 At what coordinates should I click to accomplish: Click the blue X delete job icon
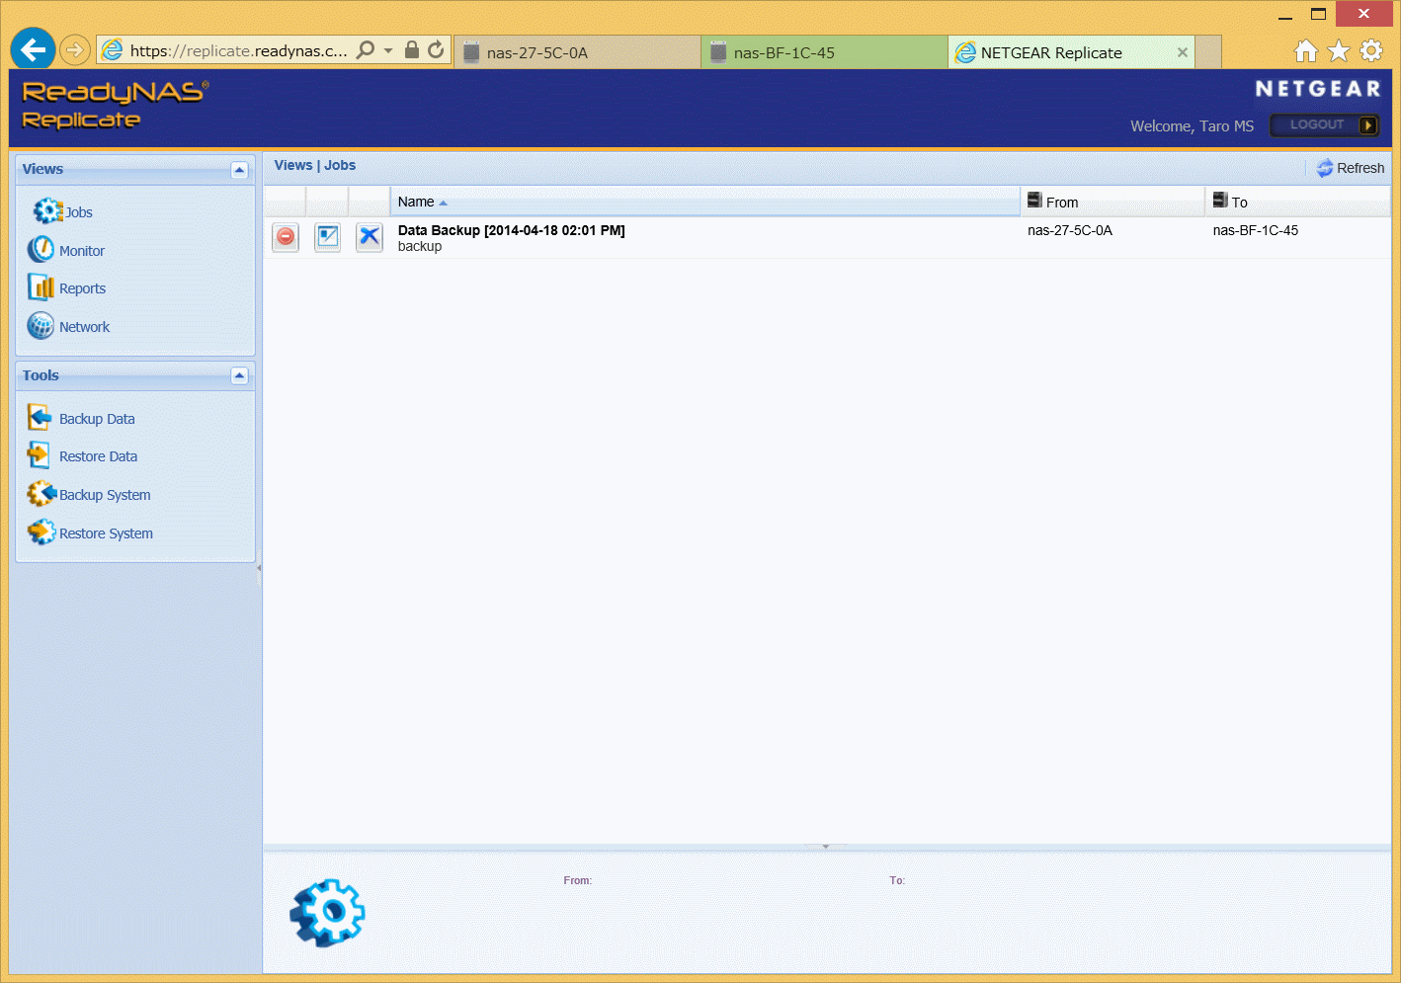[370, 237]
